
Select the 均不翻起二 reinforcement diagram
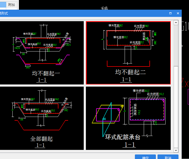coord(128,53)
